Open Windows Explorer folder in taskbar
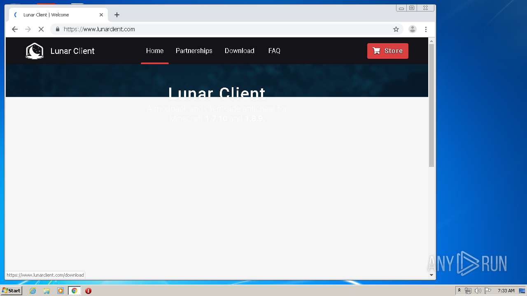This screenshot has width=527, height=296. pos(47,291)
